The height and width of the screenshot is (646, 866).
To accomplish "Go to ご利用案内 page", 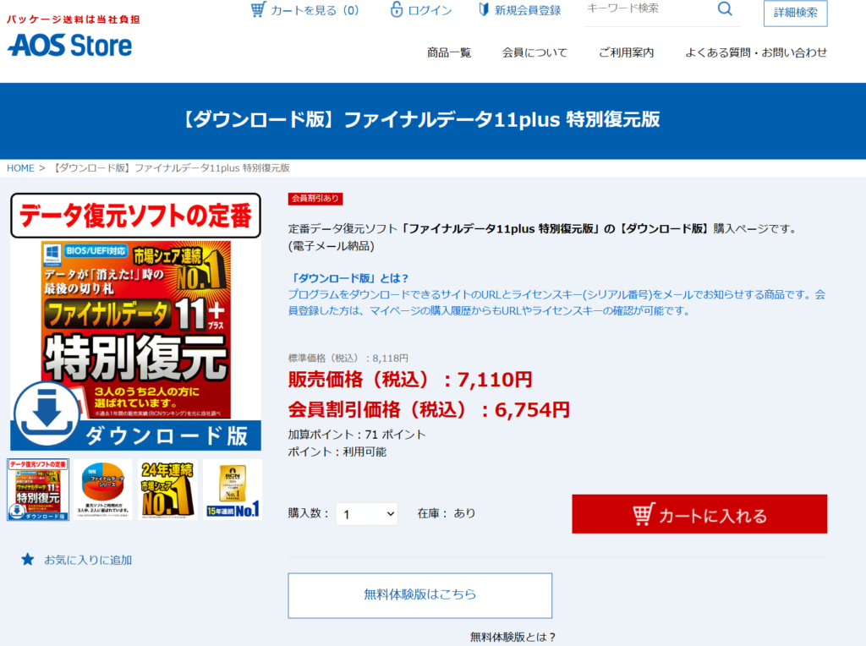I will coord(626,52).
